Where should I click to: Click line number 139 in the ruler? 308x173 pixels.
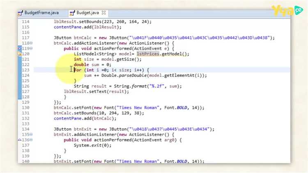[x=25, y=156]
